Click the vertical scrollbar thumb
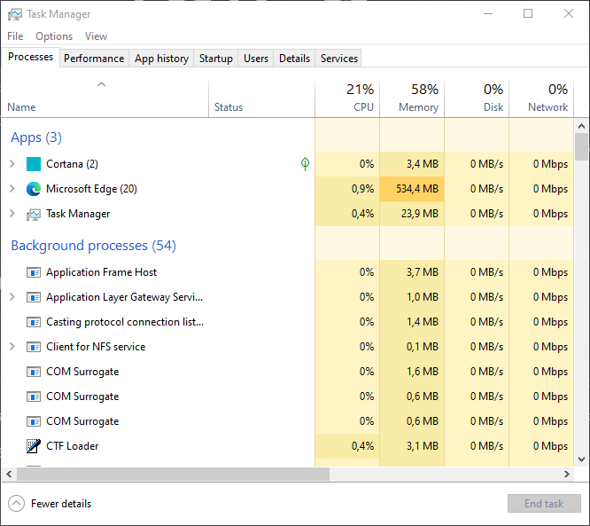Viewport: 590px width, 526px height. [581, 147]
